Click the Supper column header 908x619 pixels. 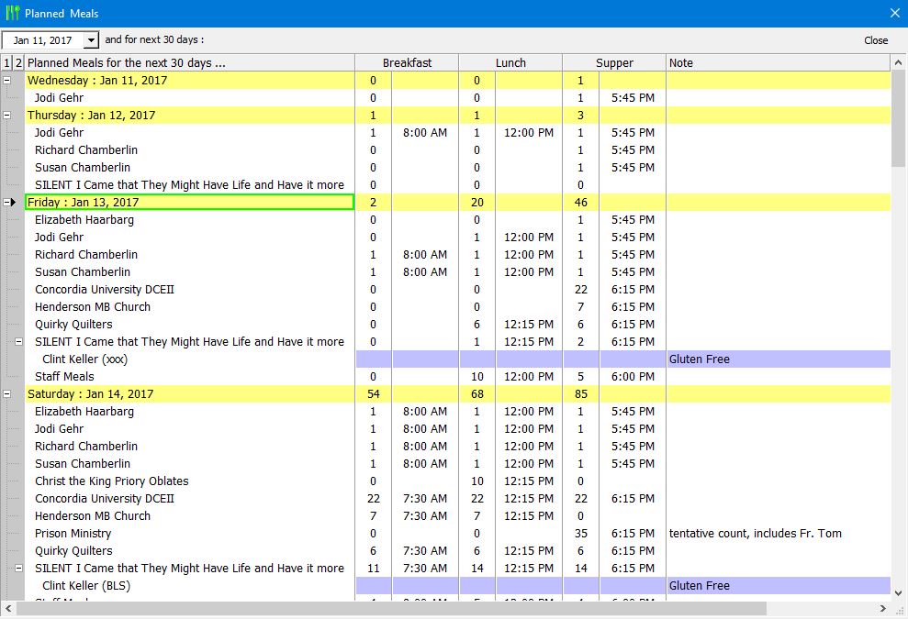614,62
